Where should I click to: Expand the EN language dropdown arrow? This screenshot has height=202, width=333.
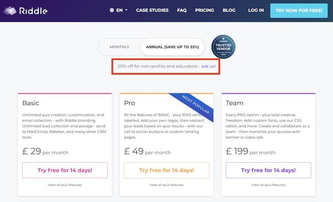tap(127, 10)
